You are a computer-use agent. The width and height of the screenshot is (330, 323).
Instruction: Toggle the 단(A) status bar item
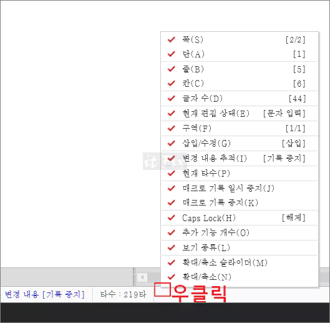(240, 54)
